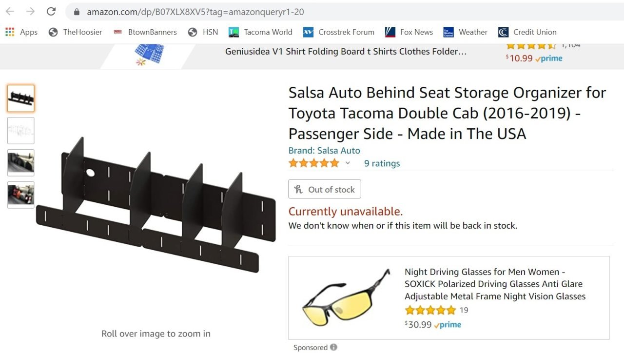Click the Out of stock button
624x353 pixels.
pos(325,189)
